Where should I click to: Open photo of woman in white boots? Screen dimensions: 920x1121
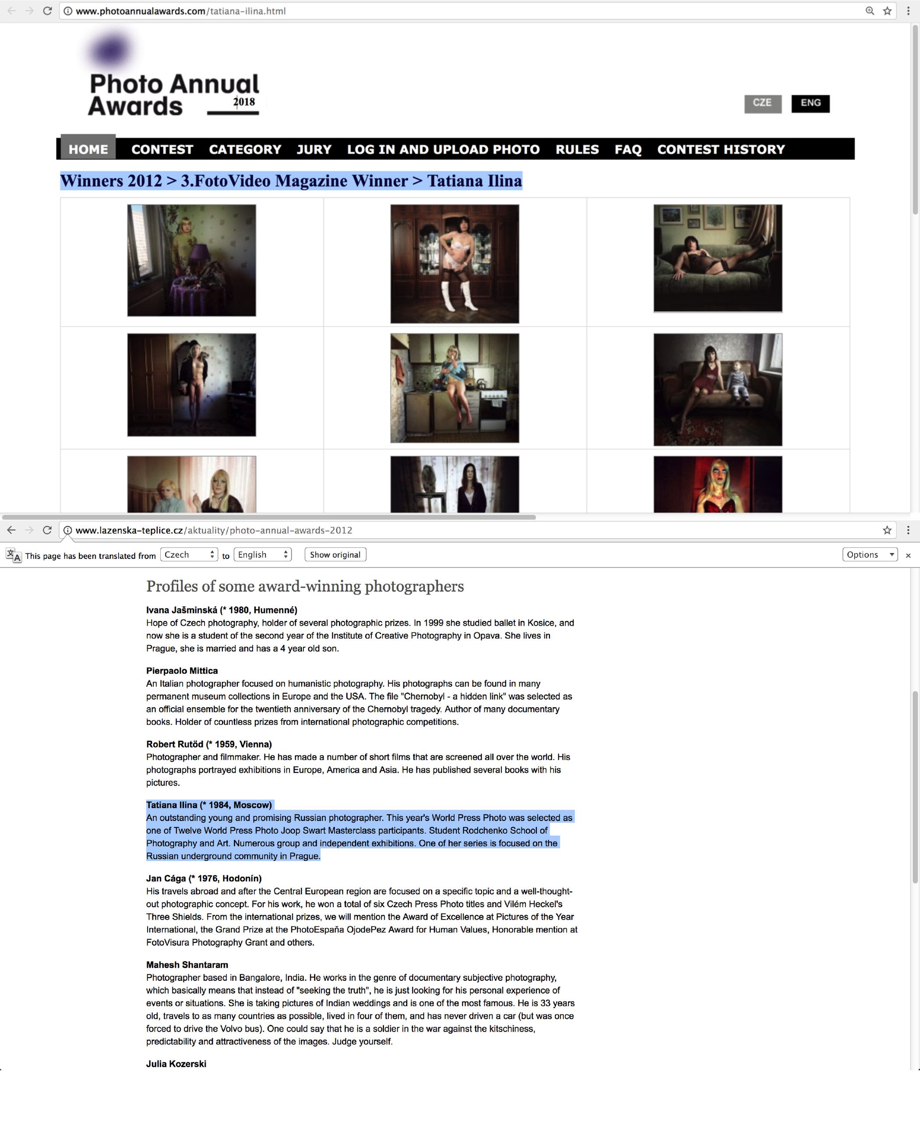455,264
